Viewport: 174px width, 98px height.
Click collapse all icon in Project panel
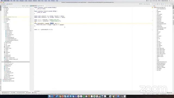tap(25, 6)
